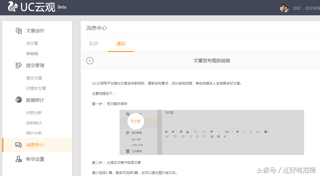The image size is (320, 176).
Task: Click the user avatar in the top bar
Action: click(284, 8)
